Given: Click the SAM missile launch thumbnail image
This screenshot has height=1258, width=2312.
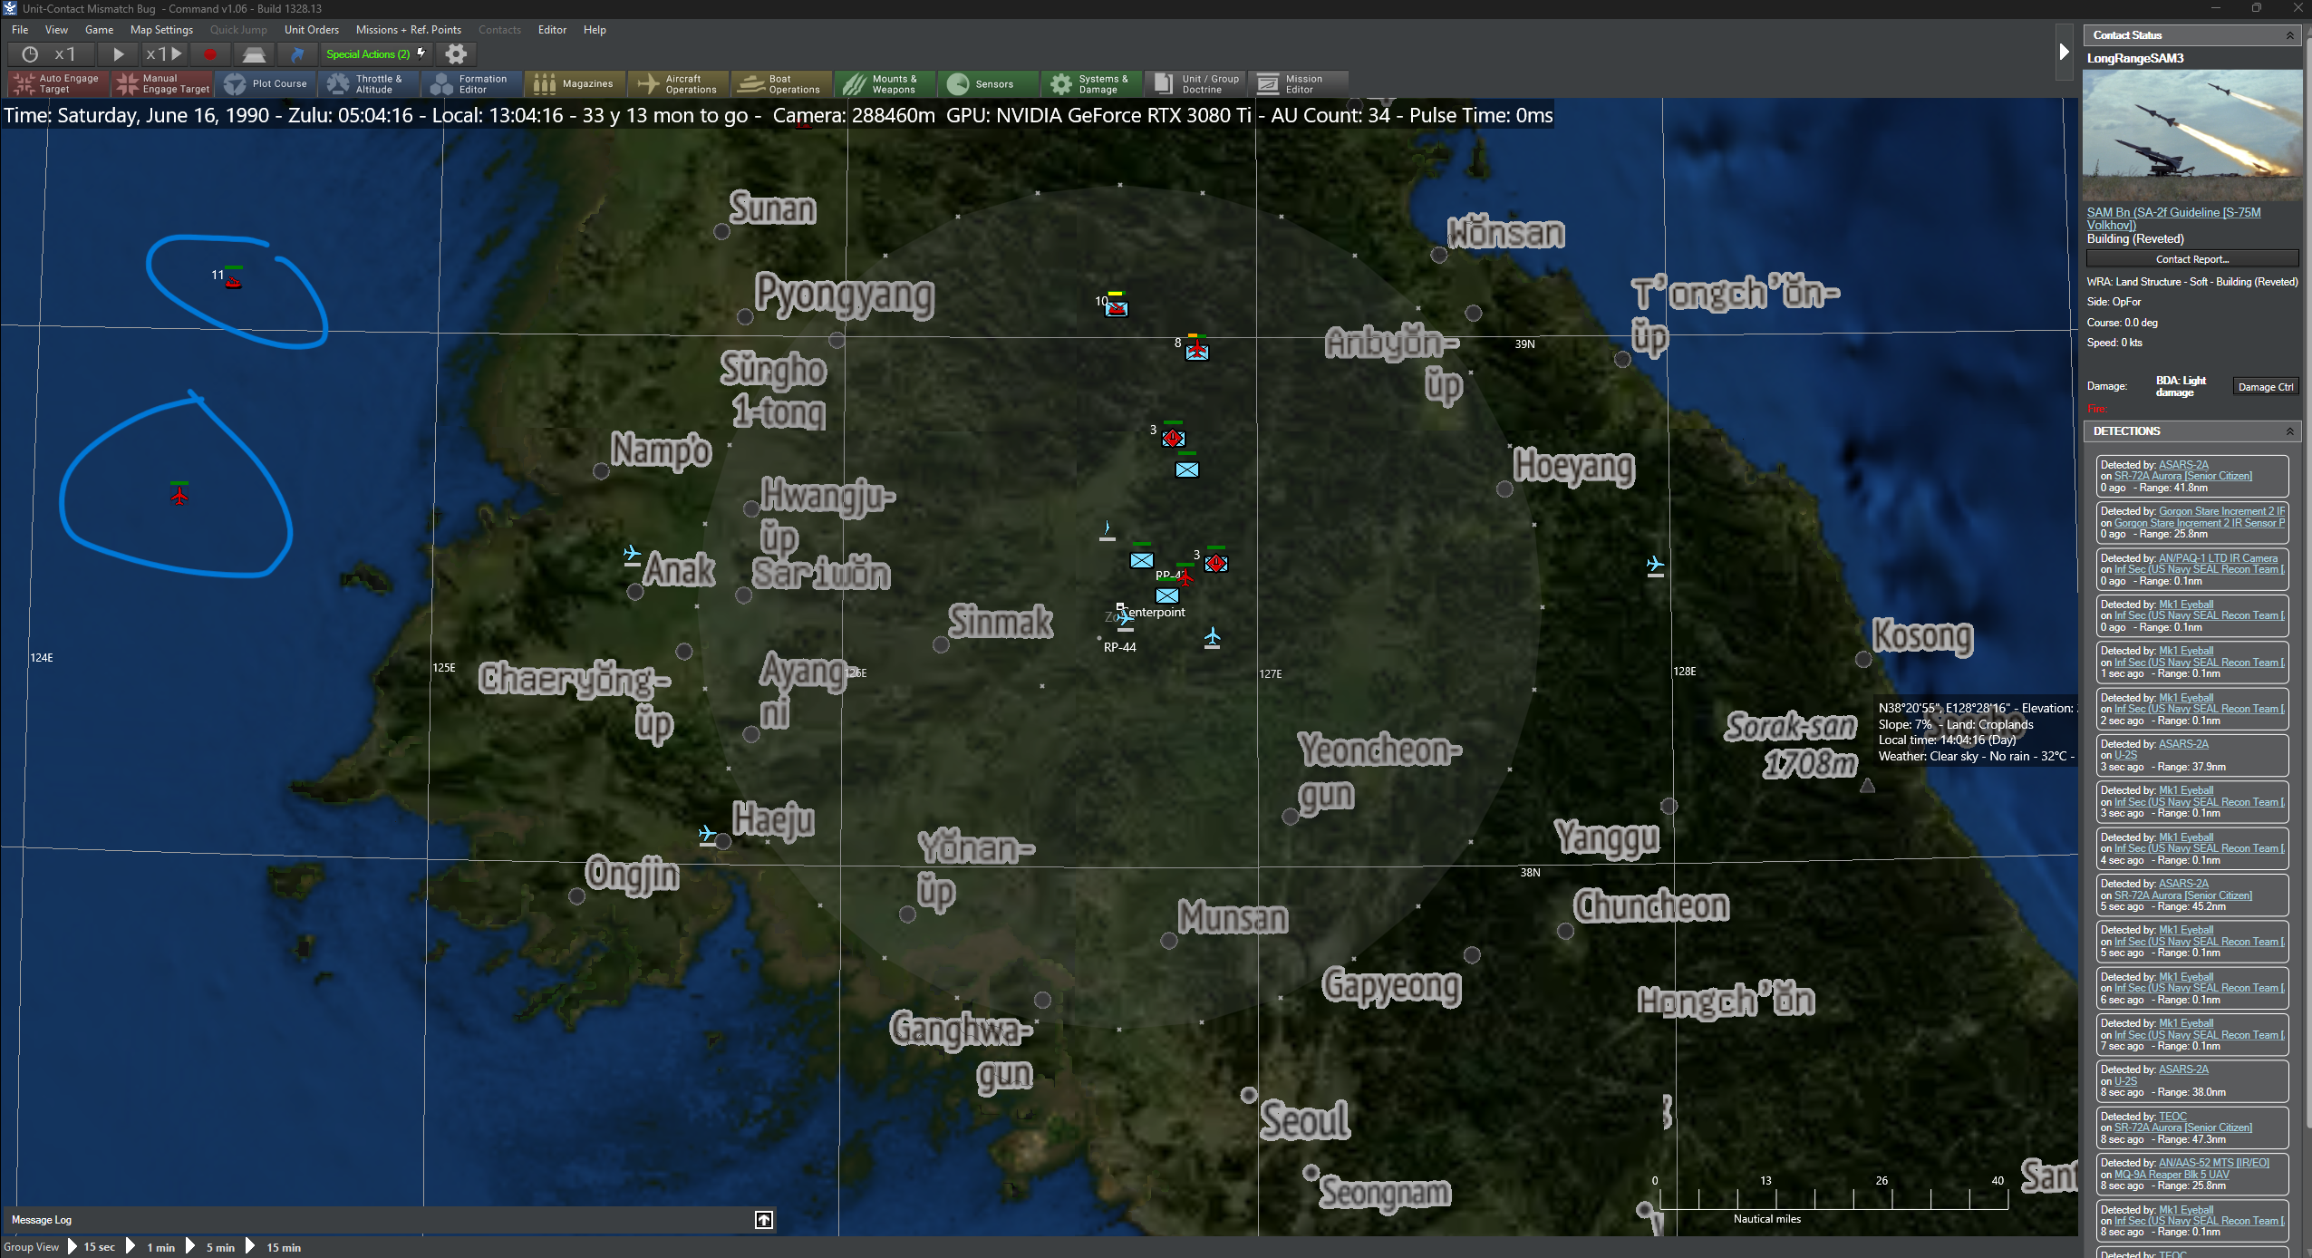Looking at the screenshot, I should (2191, 135).
